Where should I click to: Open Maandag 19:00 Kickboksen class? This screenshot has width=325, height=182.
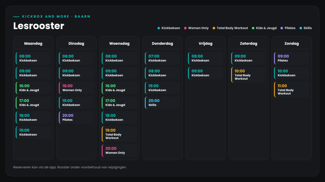pyautogui.click(x=33, y=132)
